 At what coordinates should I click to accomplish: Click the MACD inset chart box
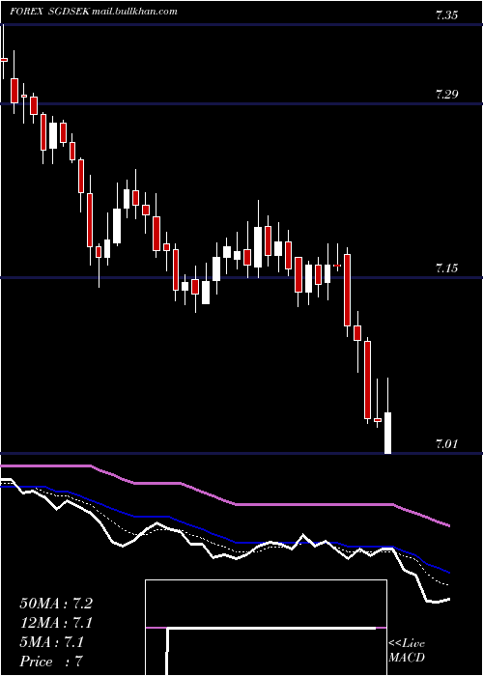266,628
